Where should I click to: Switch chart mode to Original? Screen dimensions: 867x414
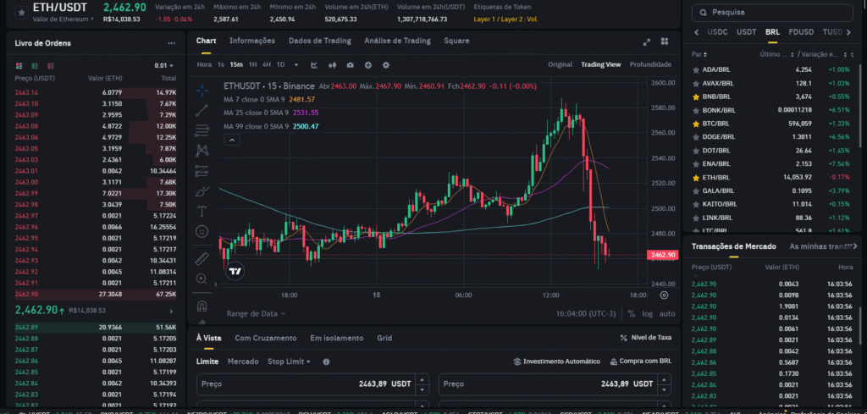(561, 64)
